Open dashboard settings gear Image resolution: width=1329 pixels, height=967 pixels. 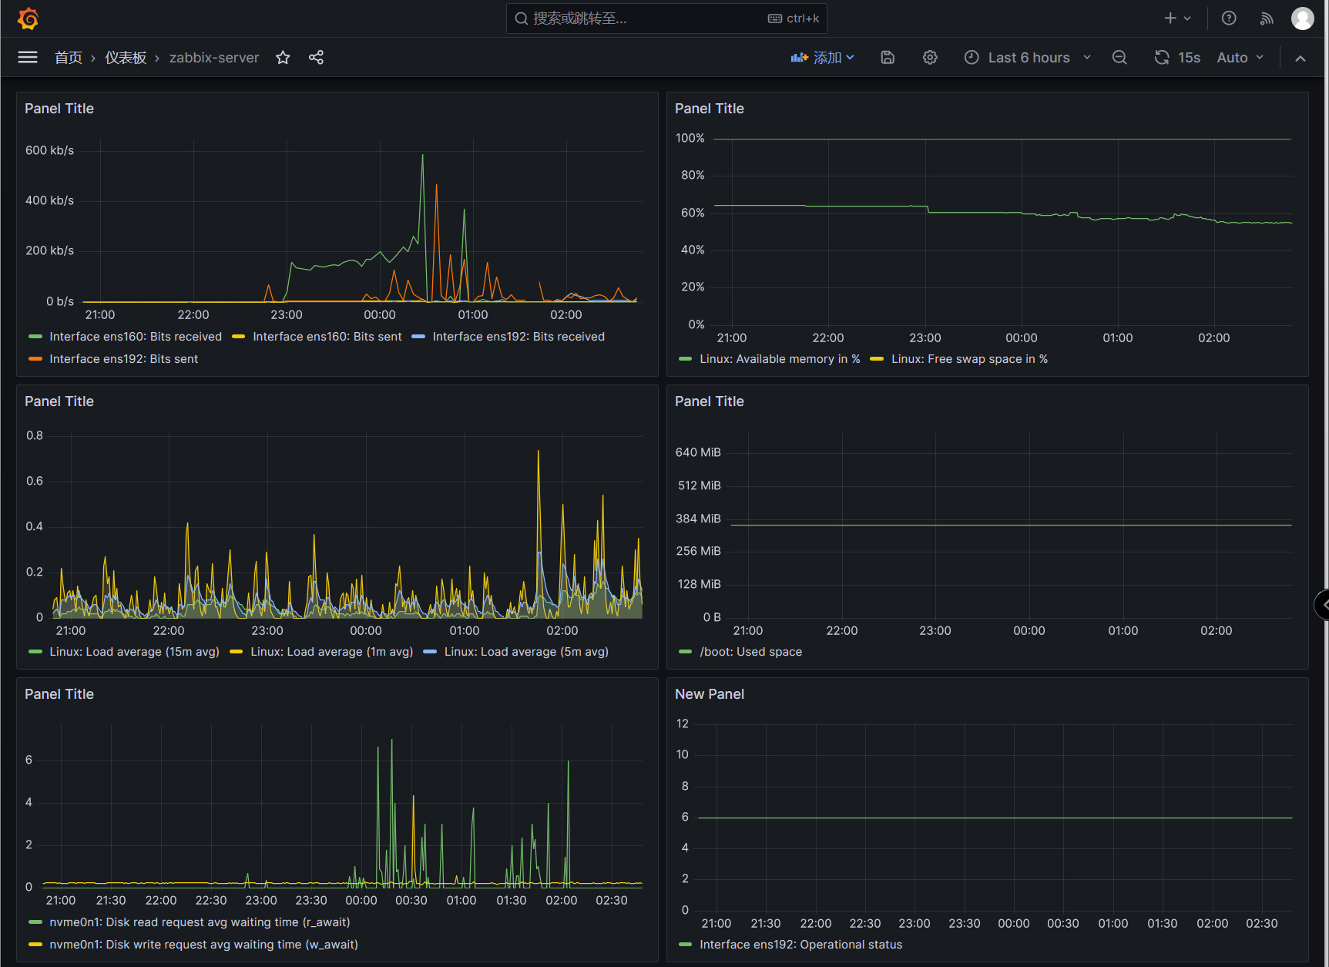[930, 58]
